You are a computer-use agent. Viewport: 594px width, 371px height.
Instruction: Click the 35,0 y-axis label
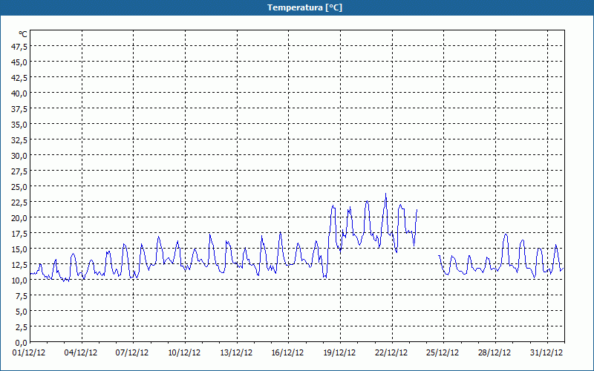pos(19,125)
